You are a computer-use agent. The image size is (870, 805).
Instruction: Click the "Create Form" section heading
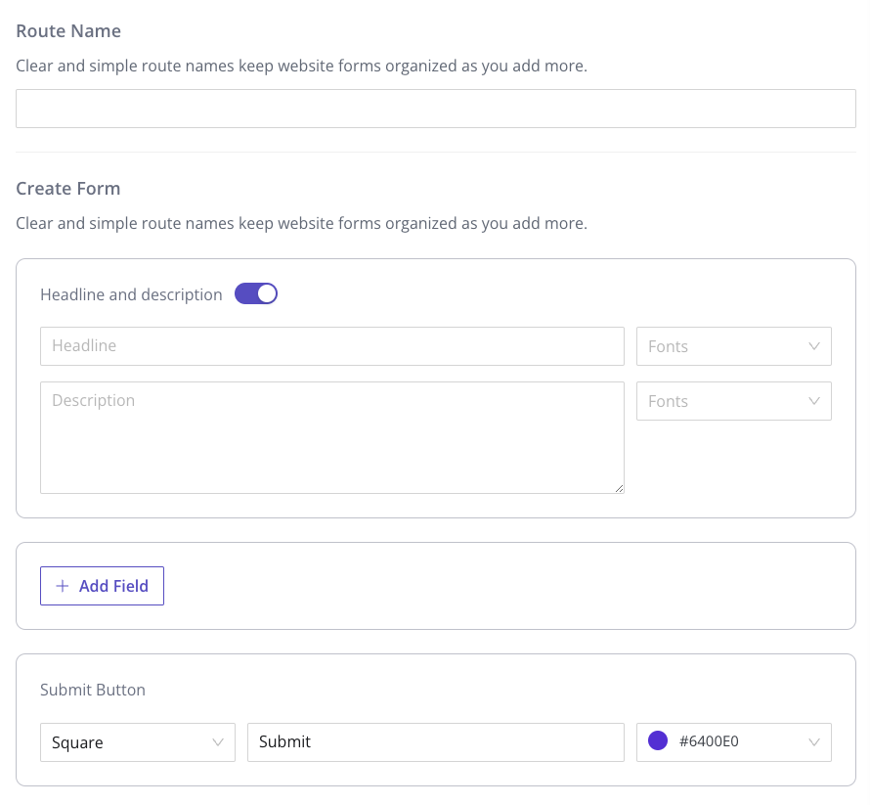[68, 188]
